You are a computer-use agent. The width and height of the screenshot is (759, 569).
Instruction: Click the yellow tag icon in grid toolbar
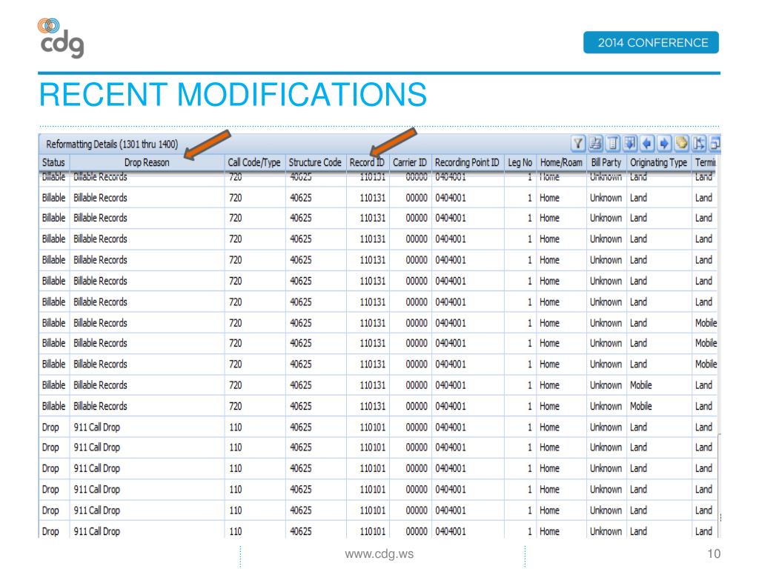point(682,143)
